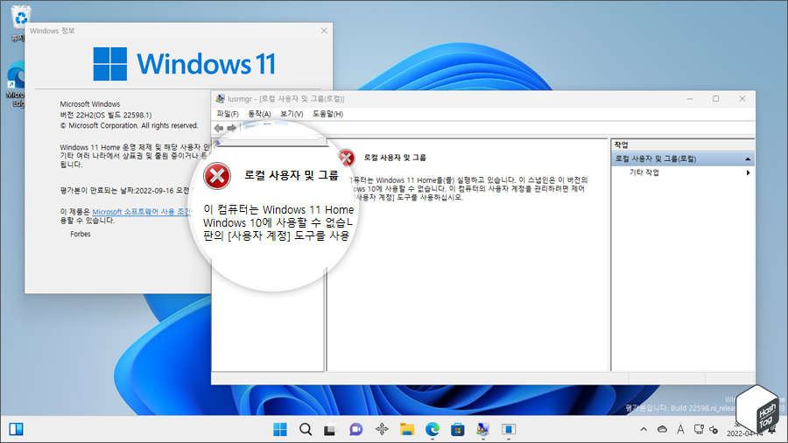Open the 도움말(H) menu
Viewport: 788px width, 443px height.
click(327, 114)
